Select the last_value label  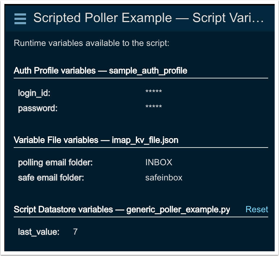tap(39, 232)
